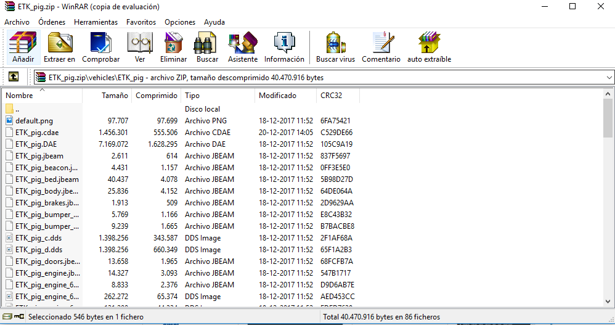Sort by Comprimido column header
Viewport: 615px width, 325px height.
[156, 96]
